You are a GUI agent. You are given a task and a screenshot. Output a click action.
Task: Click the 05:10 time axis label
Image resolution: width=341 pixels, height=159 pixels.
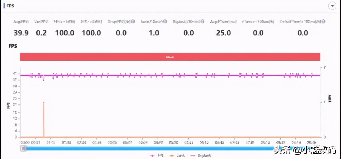click(173, 142)
